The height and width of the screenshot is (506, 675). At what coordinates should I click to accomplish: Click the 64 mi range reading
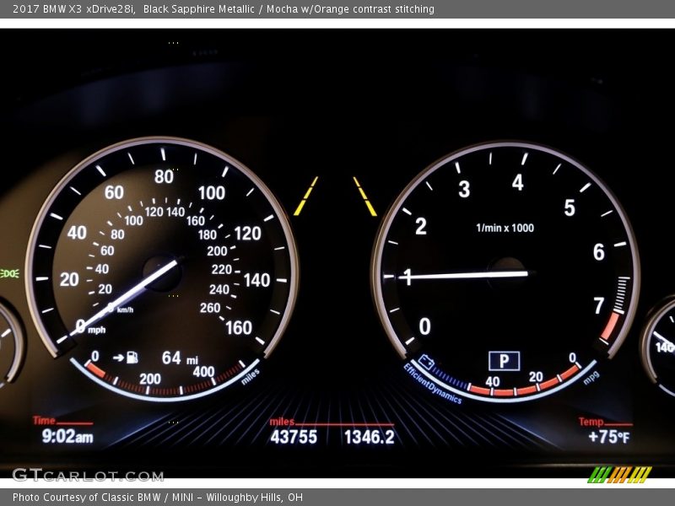point(180,358)
